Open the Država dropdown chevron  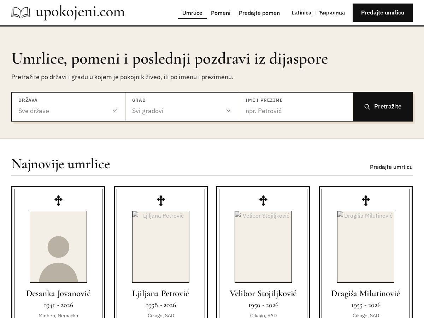pyautogui.click(x=115, y=111)
